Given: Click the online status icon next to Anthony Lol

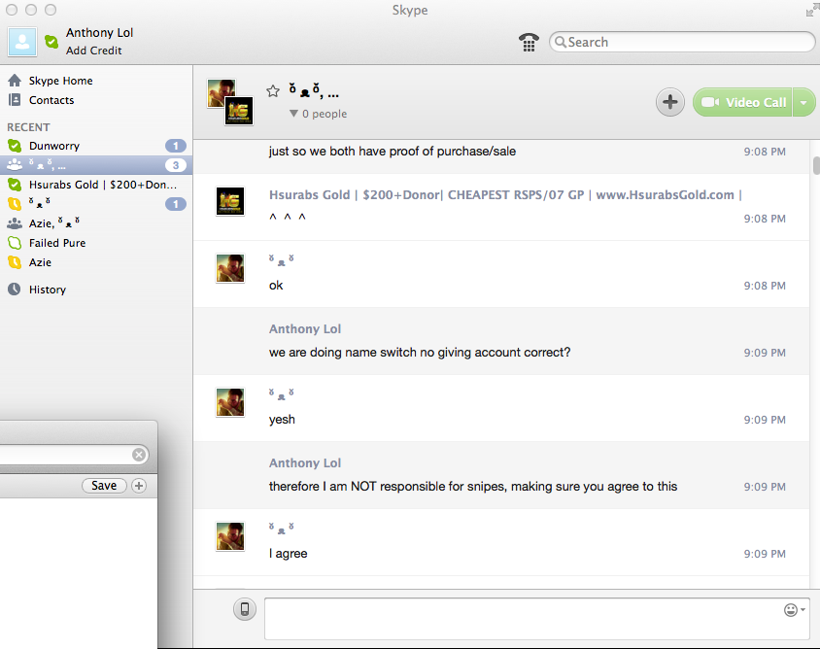Looking at the screenshot, I should point(51,42).
